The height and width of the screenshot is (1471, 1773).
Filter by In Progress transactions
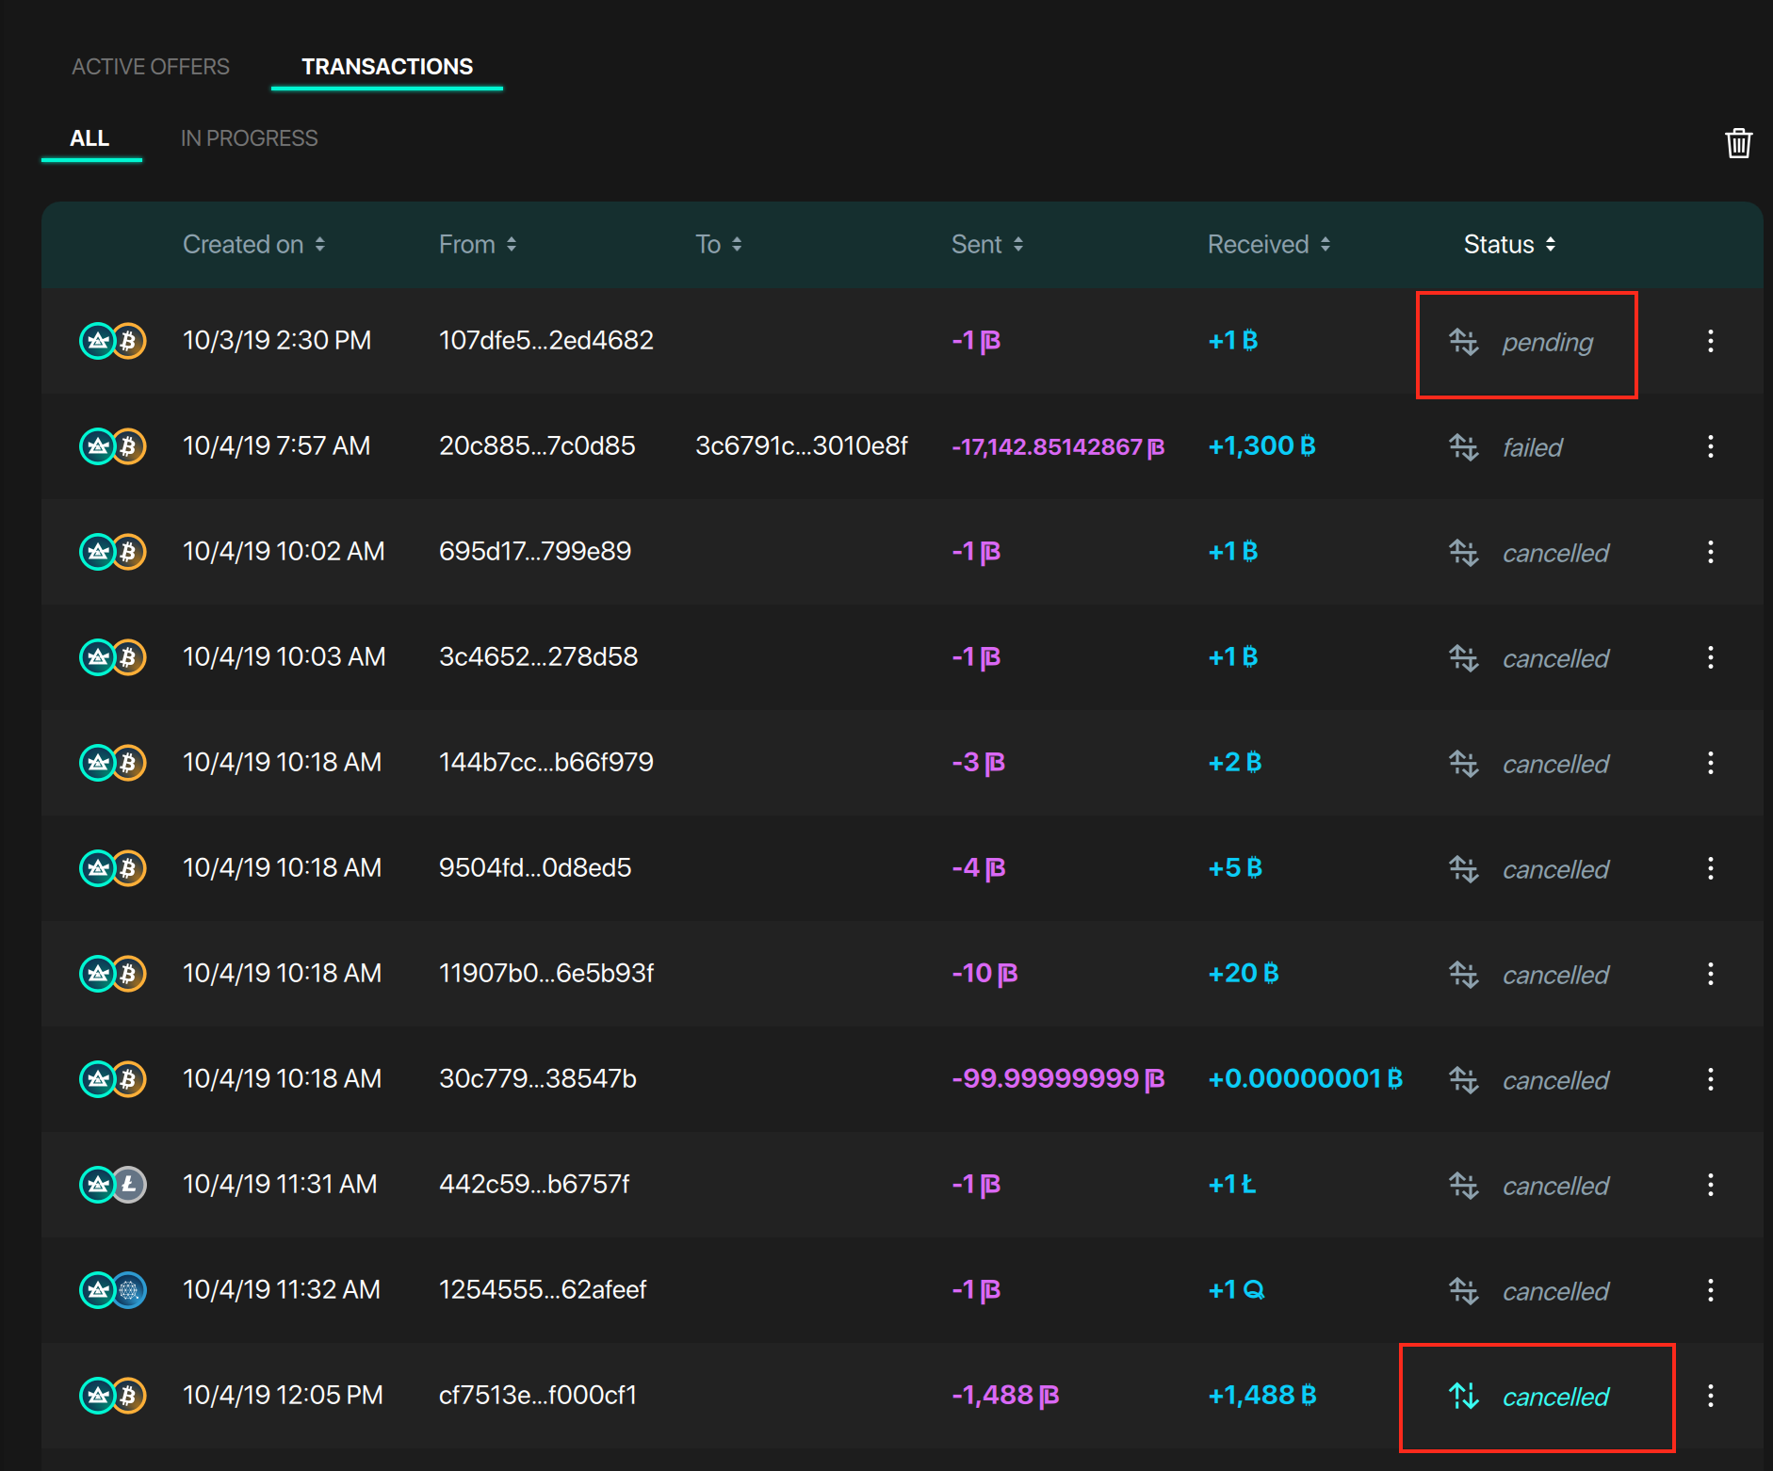click(250, 138)
